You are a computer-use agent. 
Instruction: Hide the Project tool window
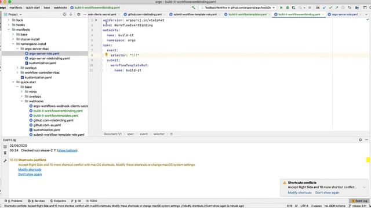click(x=85, y=14)
